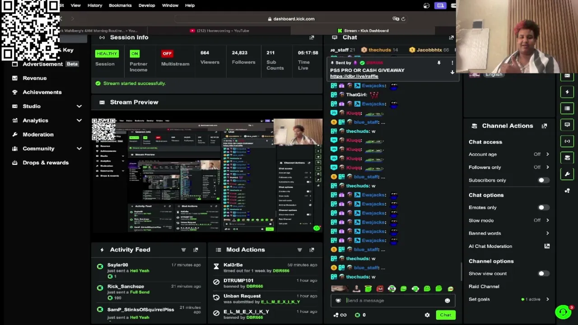Screen dimensions: 578x325
Task: Toggle Show view count switch
Action: 543,274
